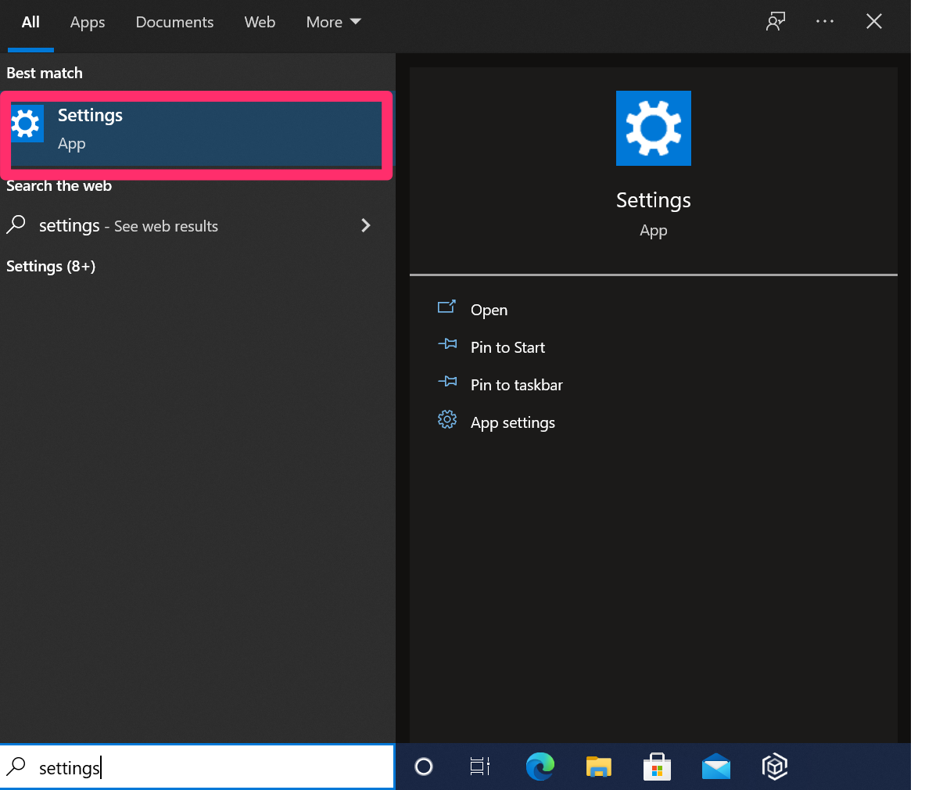Open App settings option
This screenshot has width=943, height=790.
(513, 422)
